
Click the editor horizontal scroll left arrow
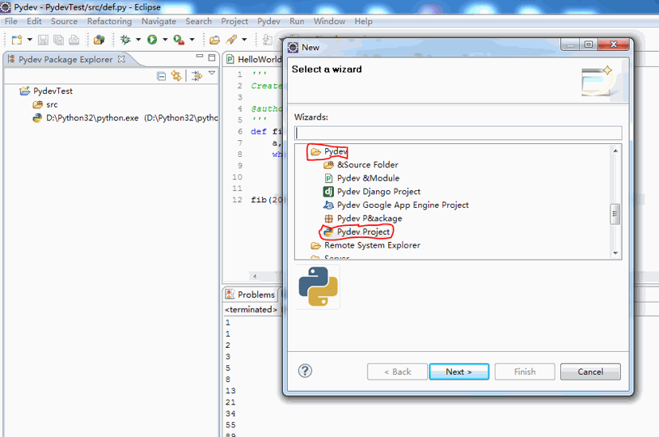tap(255, 276)
